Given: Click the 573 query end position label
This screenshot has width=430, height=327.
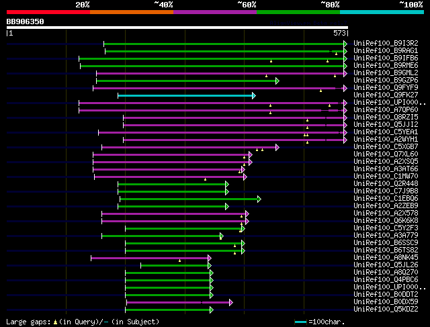Looking at the screenshot, I should tap(339, 33).
